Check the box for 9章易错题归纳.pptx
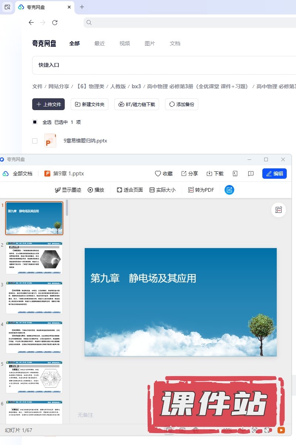The width and height of the screenshot is (296, 445). coord(35,141)
